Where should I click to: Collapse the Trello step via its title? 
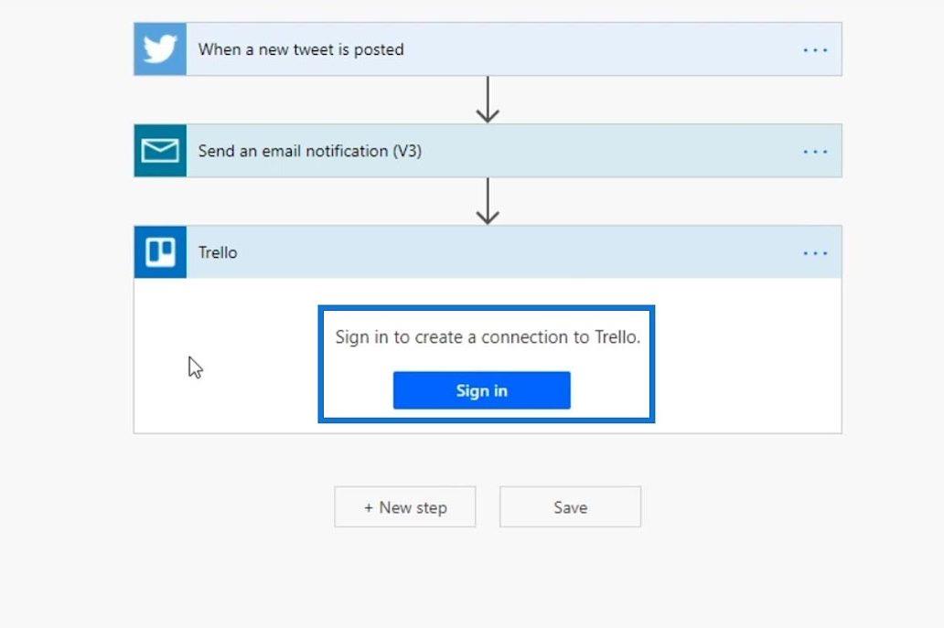218,252
